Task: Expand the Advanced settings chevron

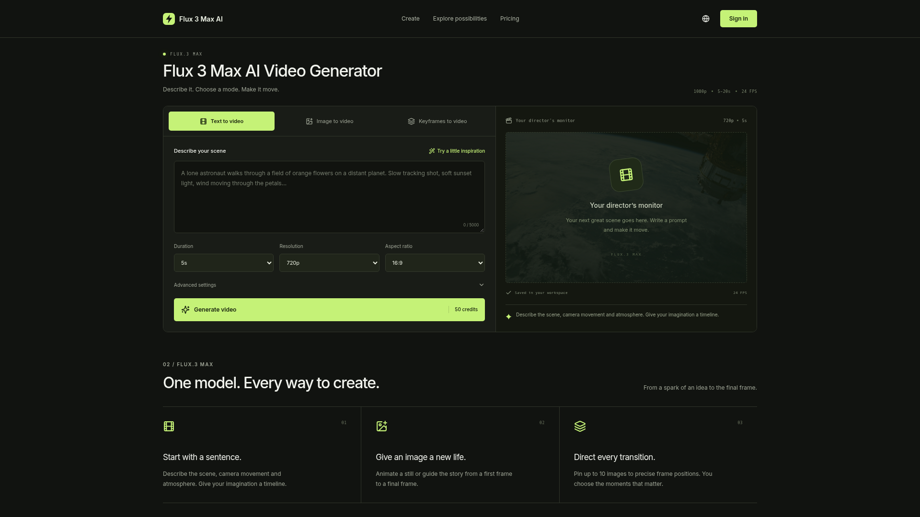Action: pos(482,285)
